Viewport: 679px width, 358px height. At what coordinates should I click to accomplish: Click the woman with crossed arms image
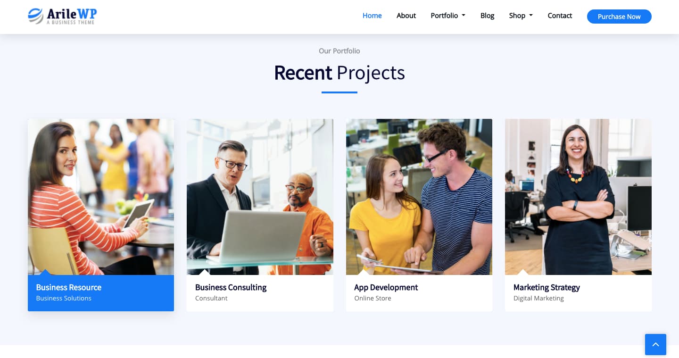point(578,197)
